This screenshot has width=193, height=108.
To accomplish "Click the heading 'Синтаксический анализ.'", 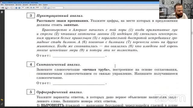I will click(x=59, y=64).
